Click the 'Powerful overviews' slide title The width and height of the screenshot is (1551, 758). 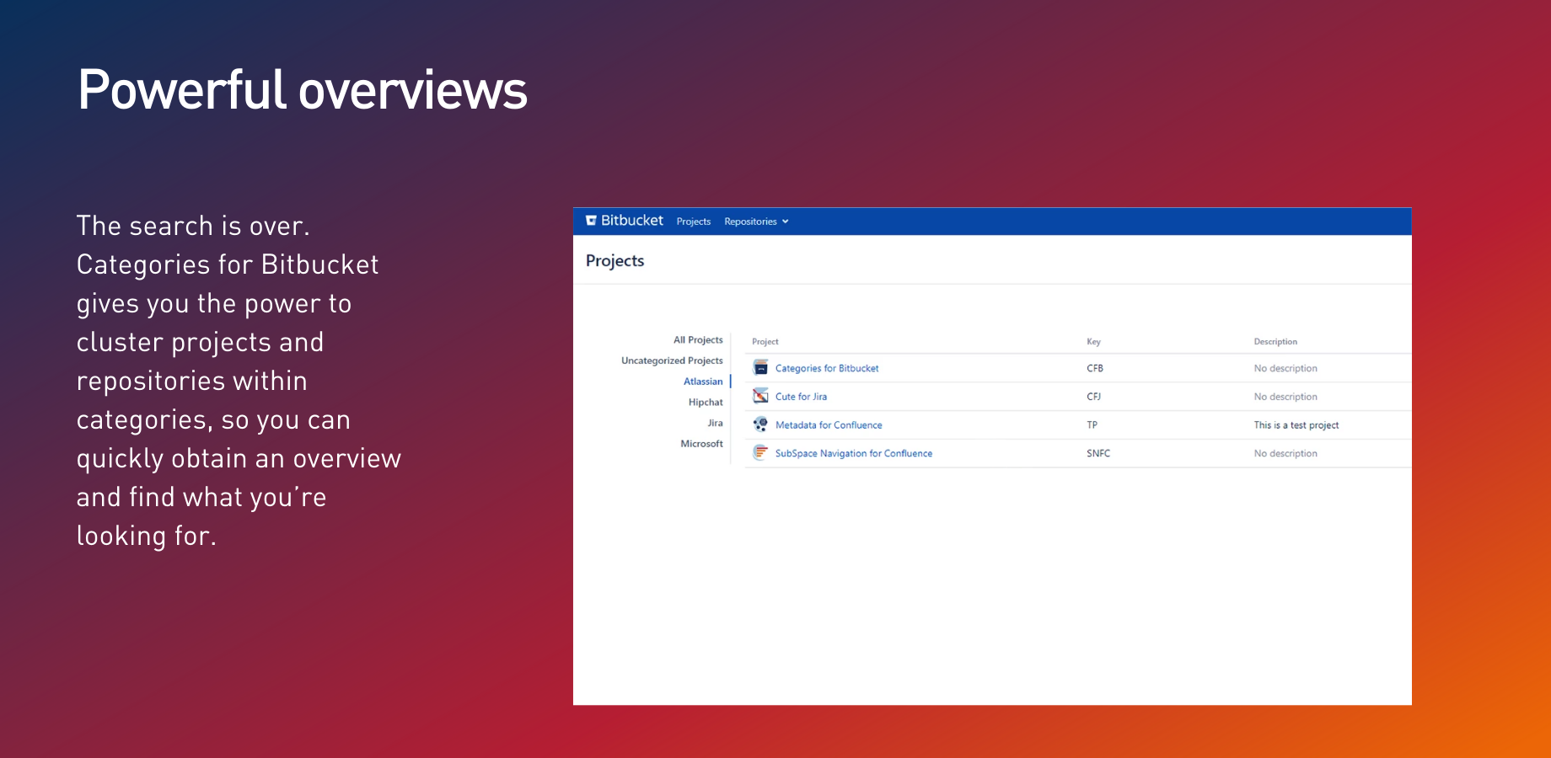pyautogui.click(x=303, y=90)
